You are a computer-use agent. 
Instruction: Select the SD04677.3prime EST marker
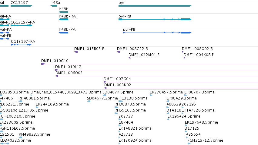coord(89,101)
